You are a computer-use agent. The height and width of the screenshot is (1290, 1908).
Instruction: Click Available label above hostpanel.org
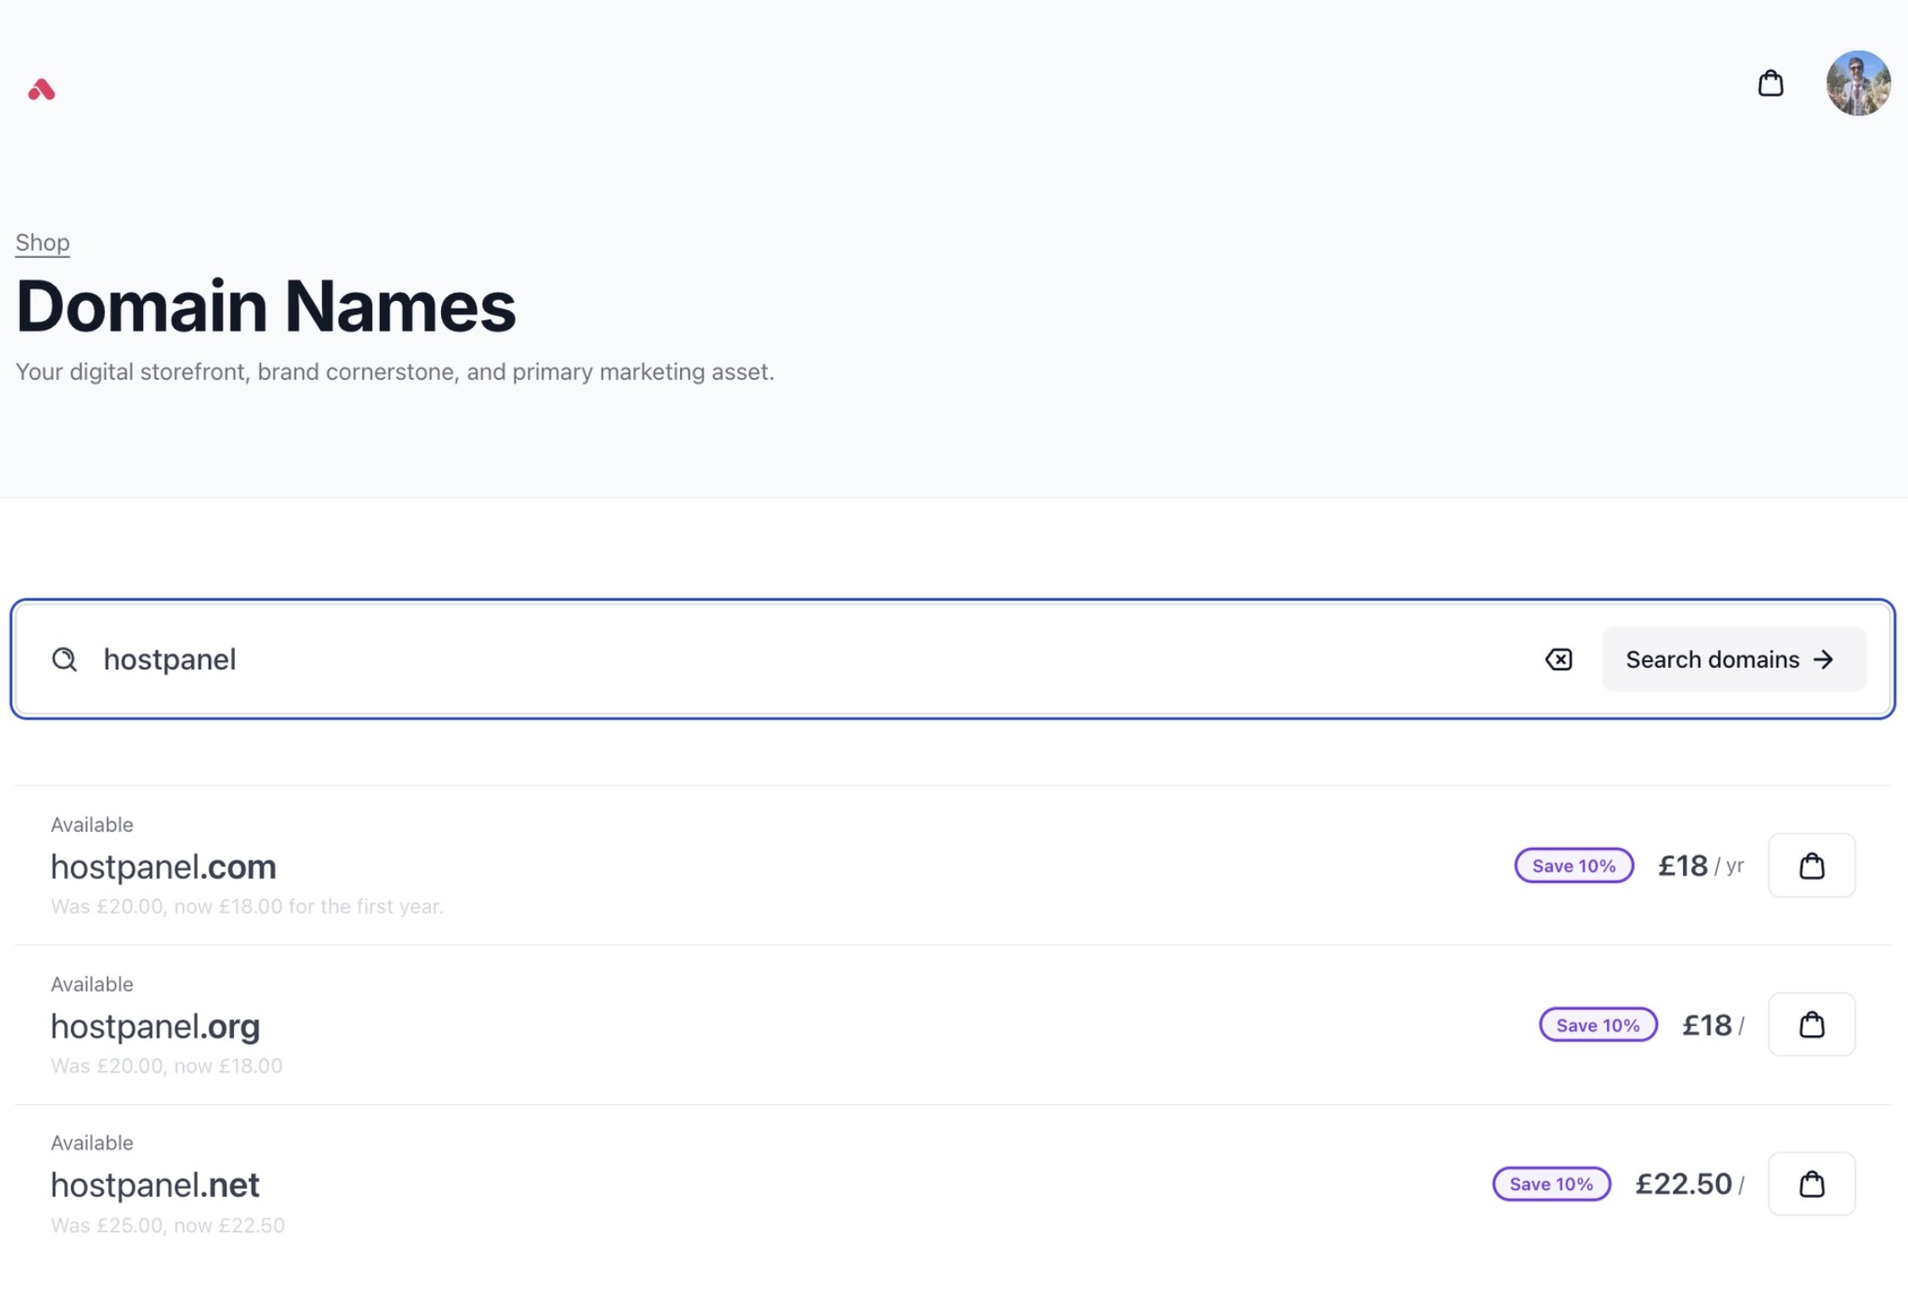click(92, 984)
